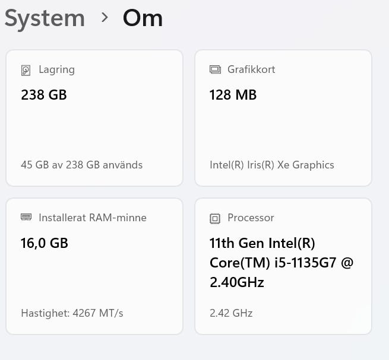Click the Lagring storage disk icon
Screen dimensions: 389x360
[x=26, y=70]
